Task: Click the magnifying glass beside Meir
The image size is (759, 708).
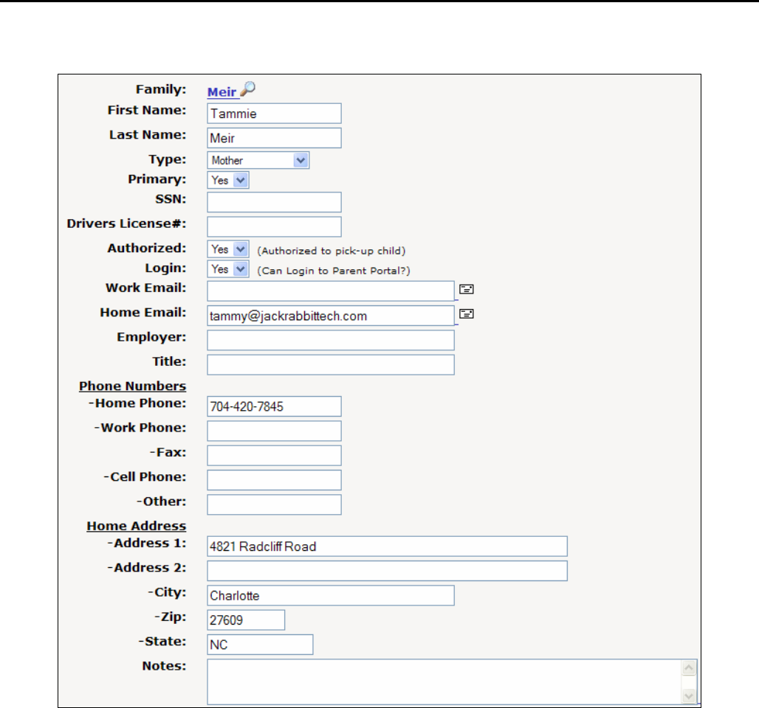Action: [x=248, y=89]
